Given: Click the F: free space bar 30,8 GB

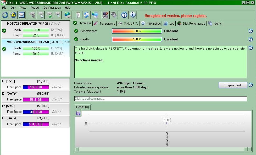Looking at the screenshot, I should click(36, 112).
